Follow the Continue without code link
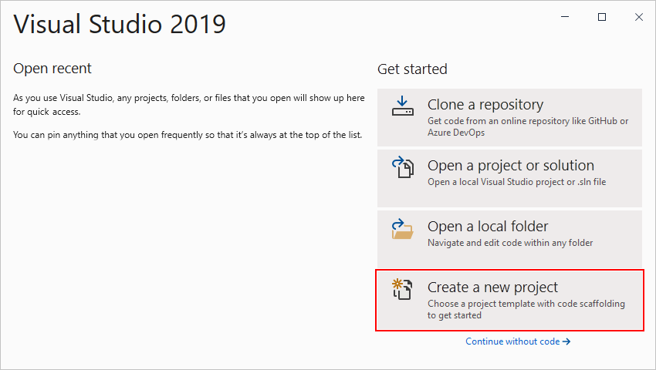656x370 pixels. tap(512, 341)
